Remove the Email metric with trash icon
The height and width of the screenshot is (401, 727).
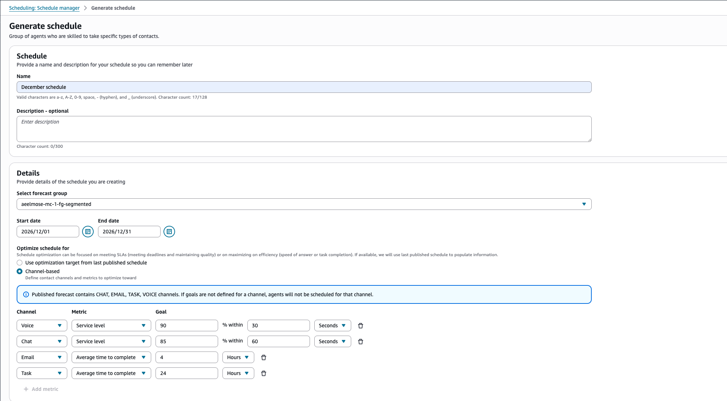pos(264,357)
